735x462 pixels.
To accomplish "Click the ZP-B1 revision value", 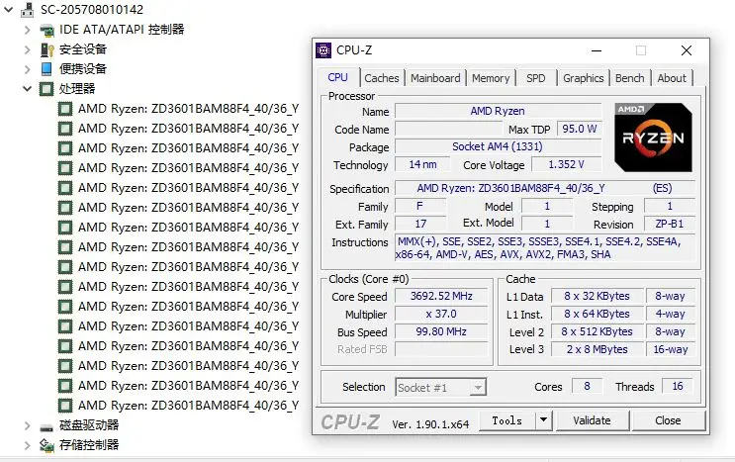I will [670, 224].
